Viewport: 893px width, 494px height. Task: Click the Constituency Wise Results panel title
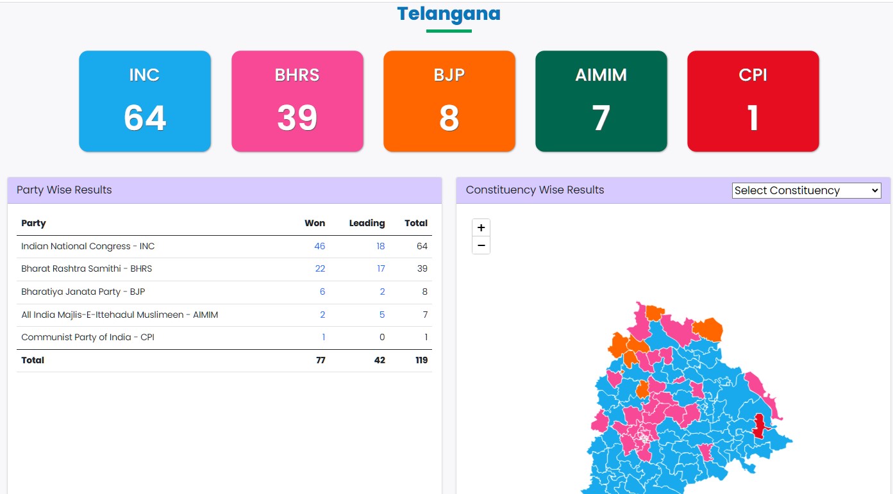click(535, 190)
